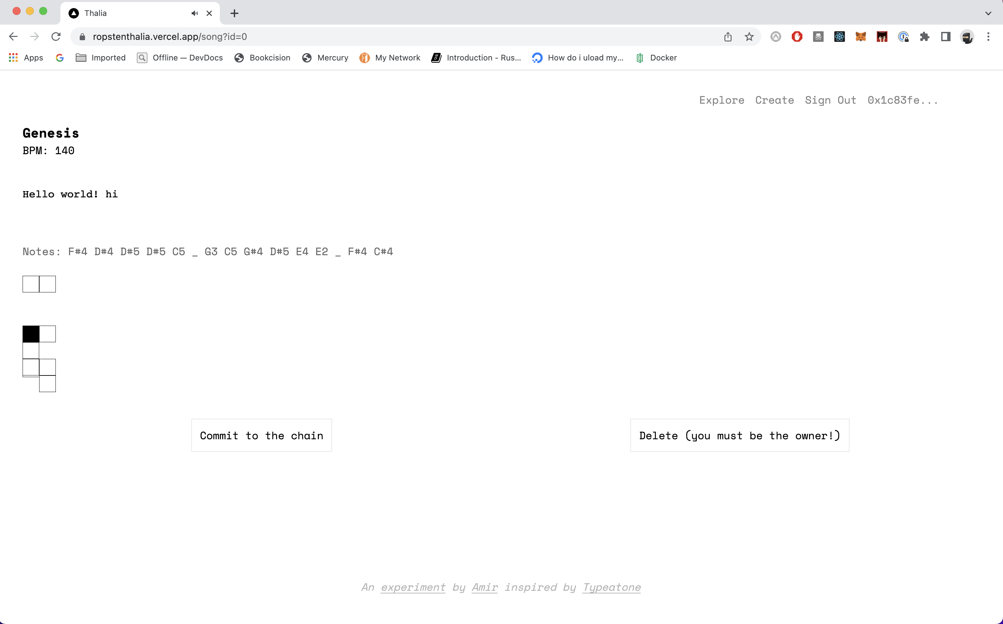
Task: Toggle the first empty square under Notes
Action: (x=31, y=284)
